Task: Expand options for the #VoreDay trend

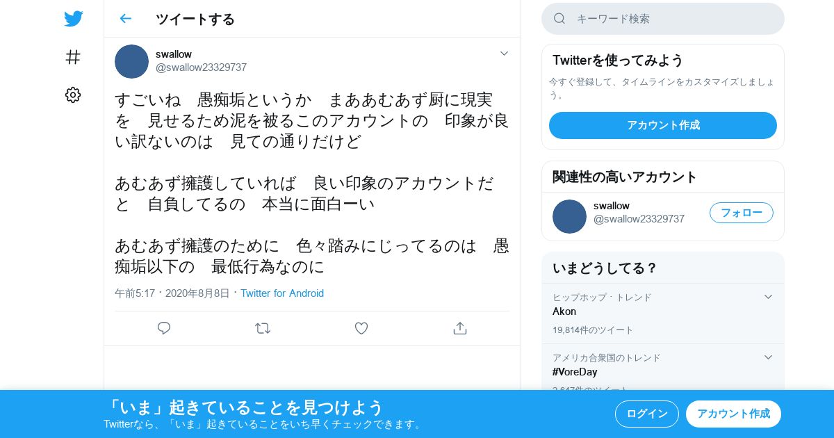Action: (x=768, y=357)
